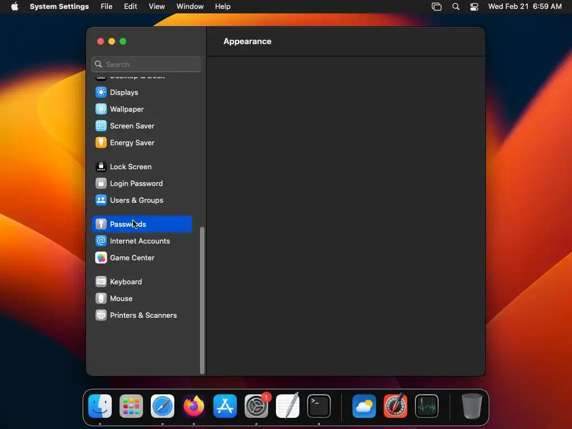
Task: Select the Users & Groups text in sidebar
Action: click(136, 201)
